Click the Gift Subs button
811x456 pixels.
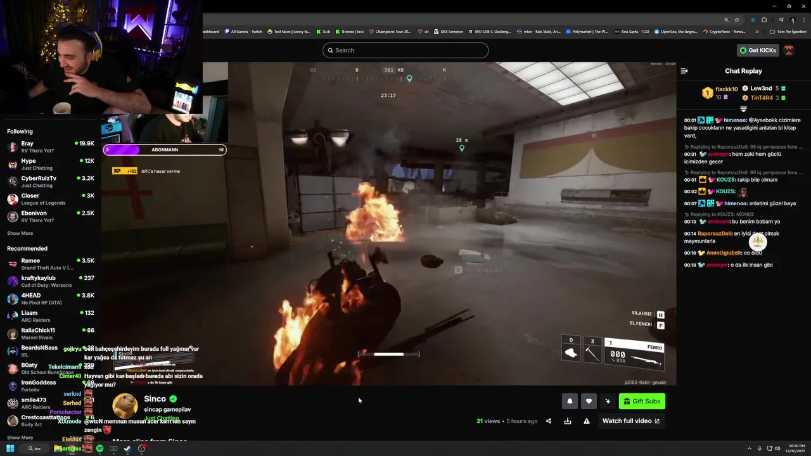(x=642, y=401)
